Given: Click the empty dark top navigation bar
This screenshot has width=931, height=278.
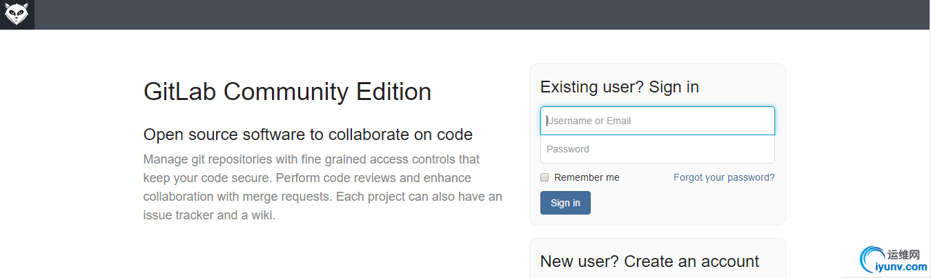Looking at the screenshot, I should [x=483, y=14].
